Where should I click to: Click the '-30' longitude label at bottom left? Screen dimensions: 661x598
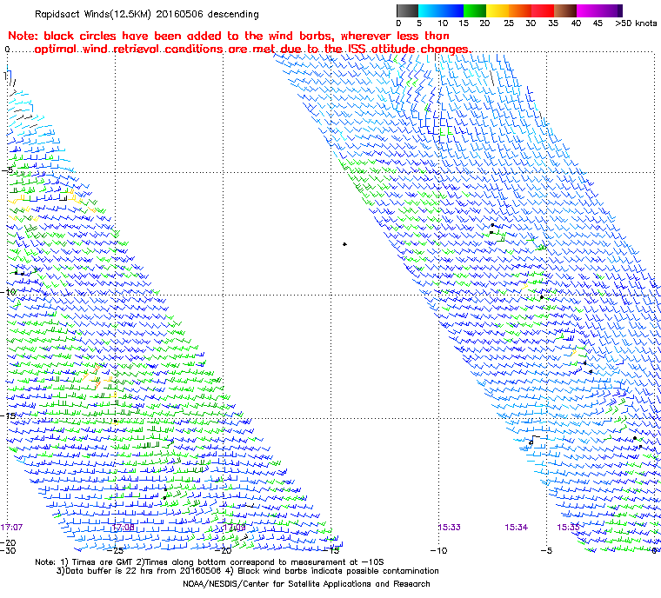click(8, 550)
